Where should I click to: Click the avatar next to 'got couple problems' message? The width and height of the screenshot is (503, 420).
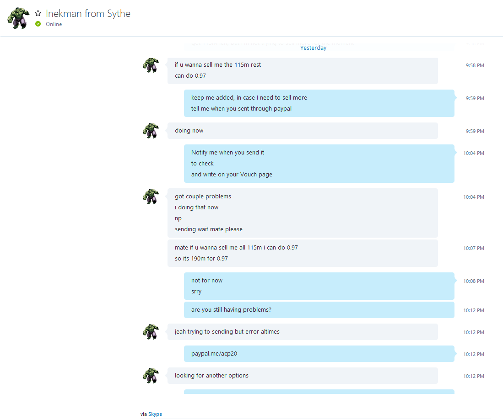tap(151, 197)
